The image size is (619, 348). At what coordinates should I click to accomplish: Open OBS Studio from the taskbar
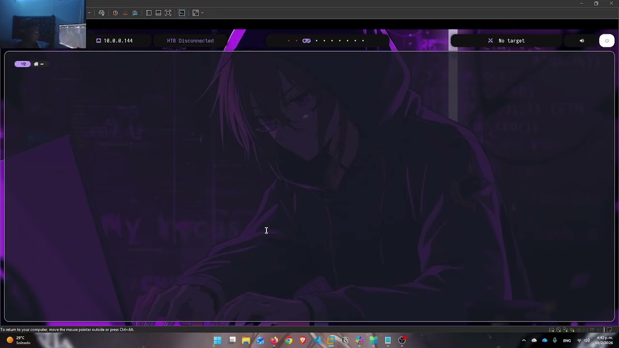point(402,340)
